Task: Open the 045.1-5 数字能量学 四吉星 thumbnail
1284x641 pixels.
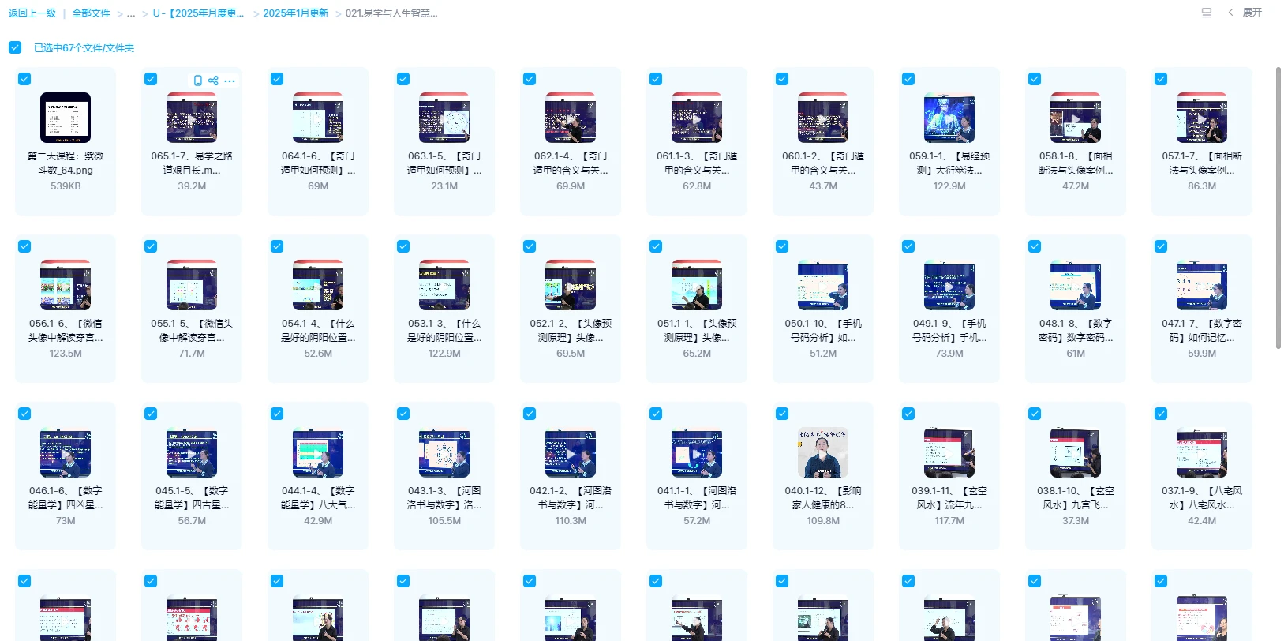Action: point(192,452)
